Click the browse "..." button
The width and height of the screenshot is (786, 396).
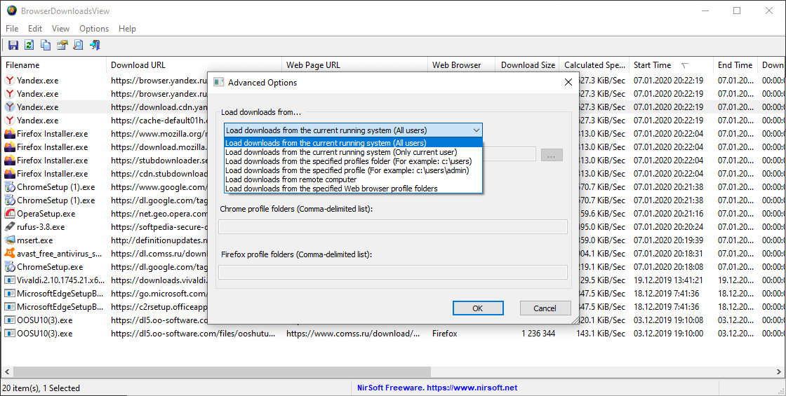click(x=552, y=155)
